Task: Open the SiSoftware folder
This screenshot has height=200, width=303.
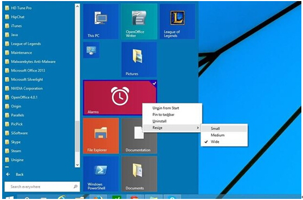Action: [16, 133]
